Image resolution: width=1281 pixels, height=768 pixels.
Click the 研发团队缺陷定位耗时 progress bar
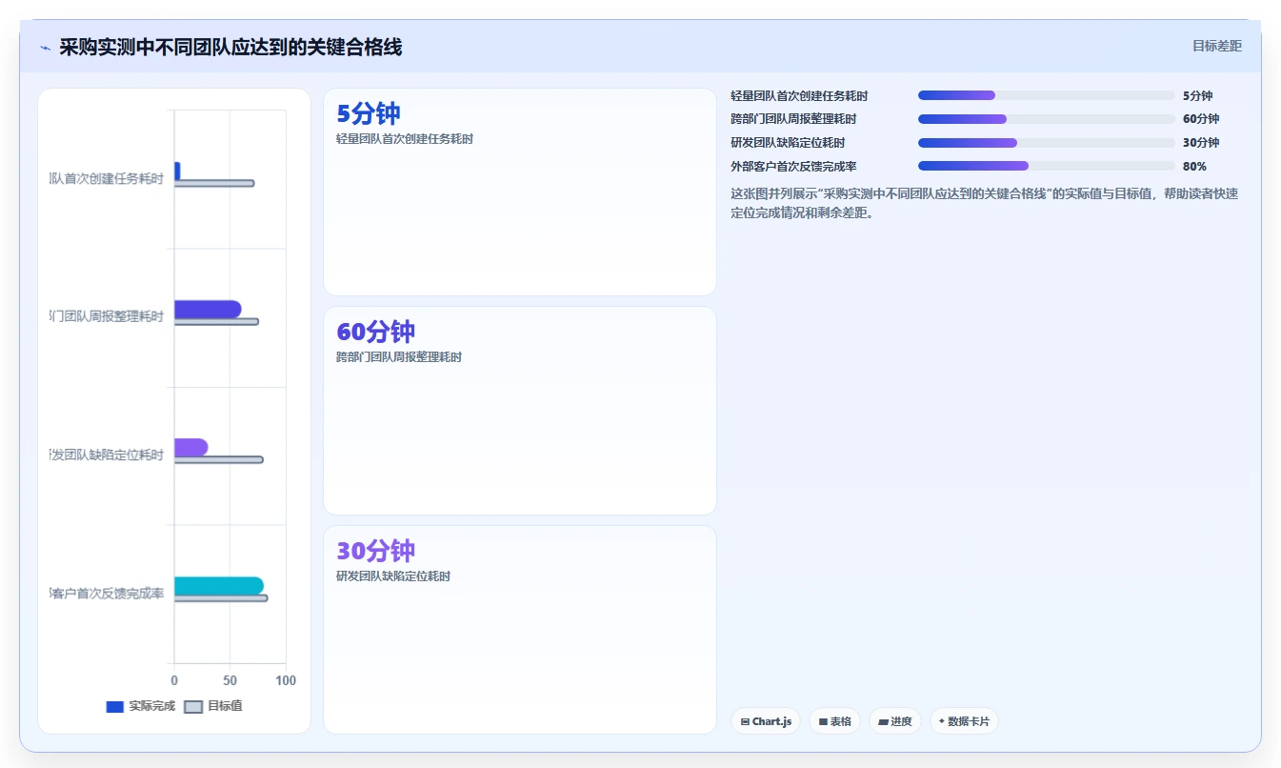(x=1046, y=143)
